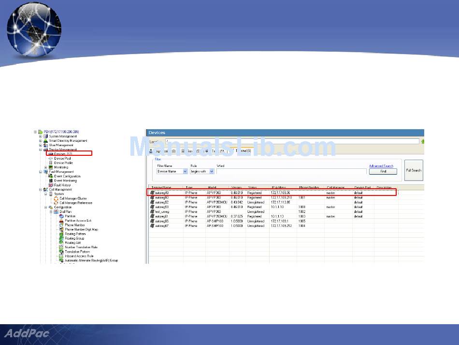Open the Advanced Search link

[381, 166]
